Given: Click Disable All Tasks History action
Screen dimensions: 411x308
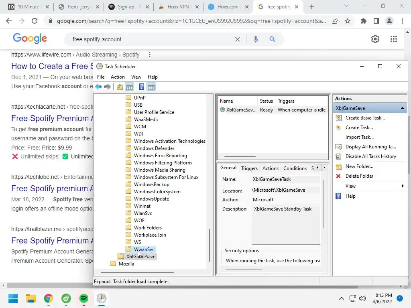Looking at the screenshot, I should pyautogui.click(x=370, y=156).
